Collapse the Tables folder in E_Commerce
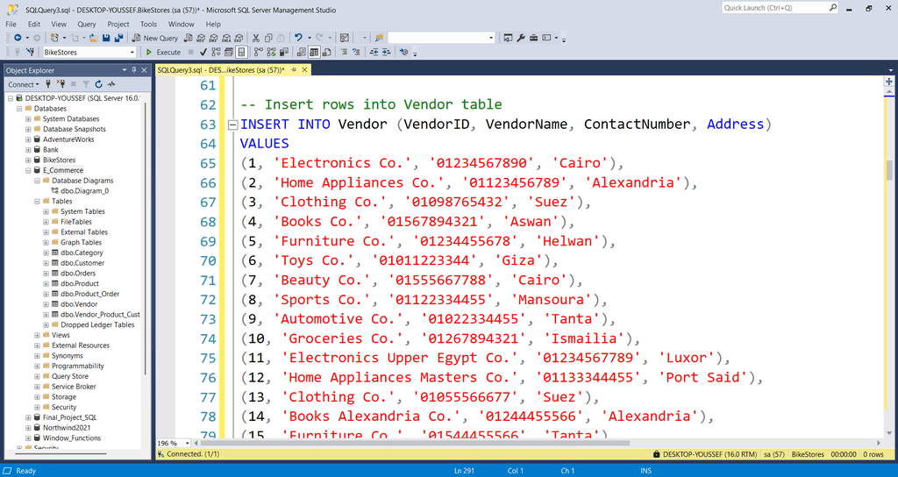This screenshot has width=898, height=477. 37,201
